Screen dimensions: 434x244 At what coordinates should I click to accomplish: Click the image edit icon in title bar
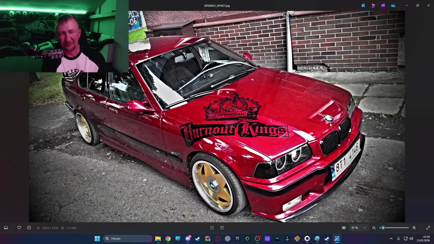coord(363,5)
